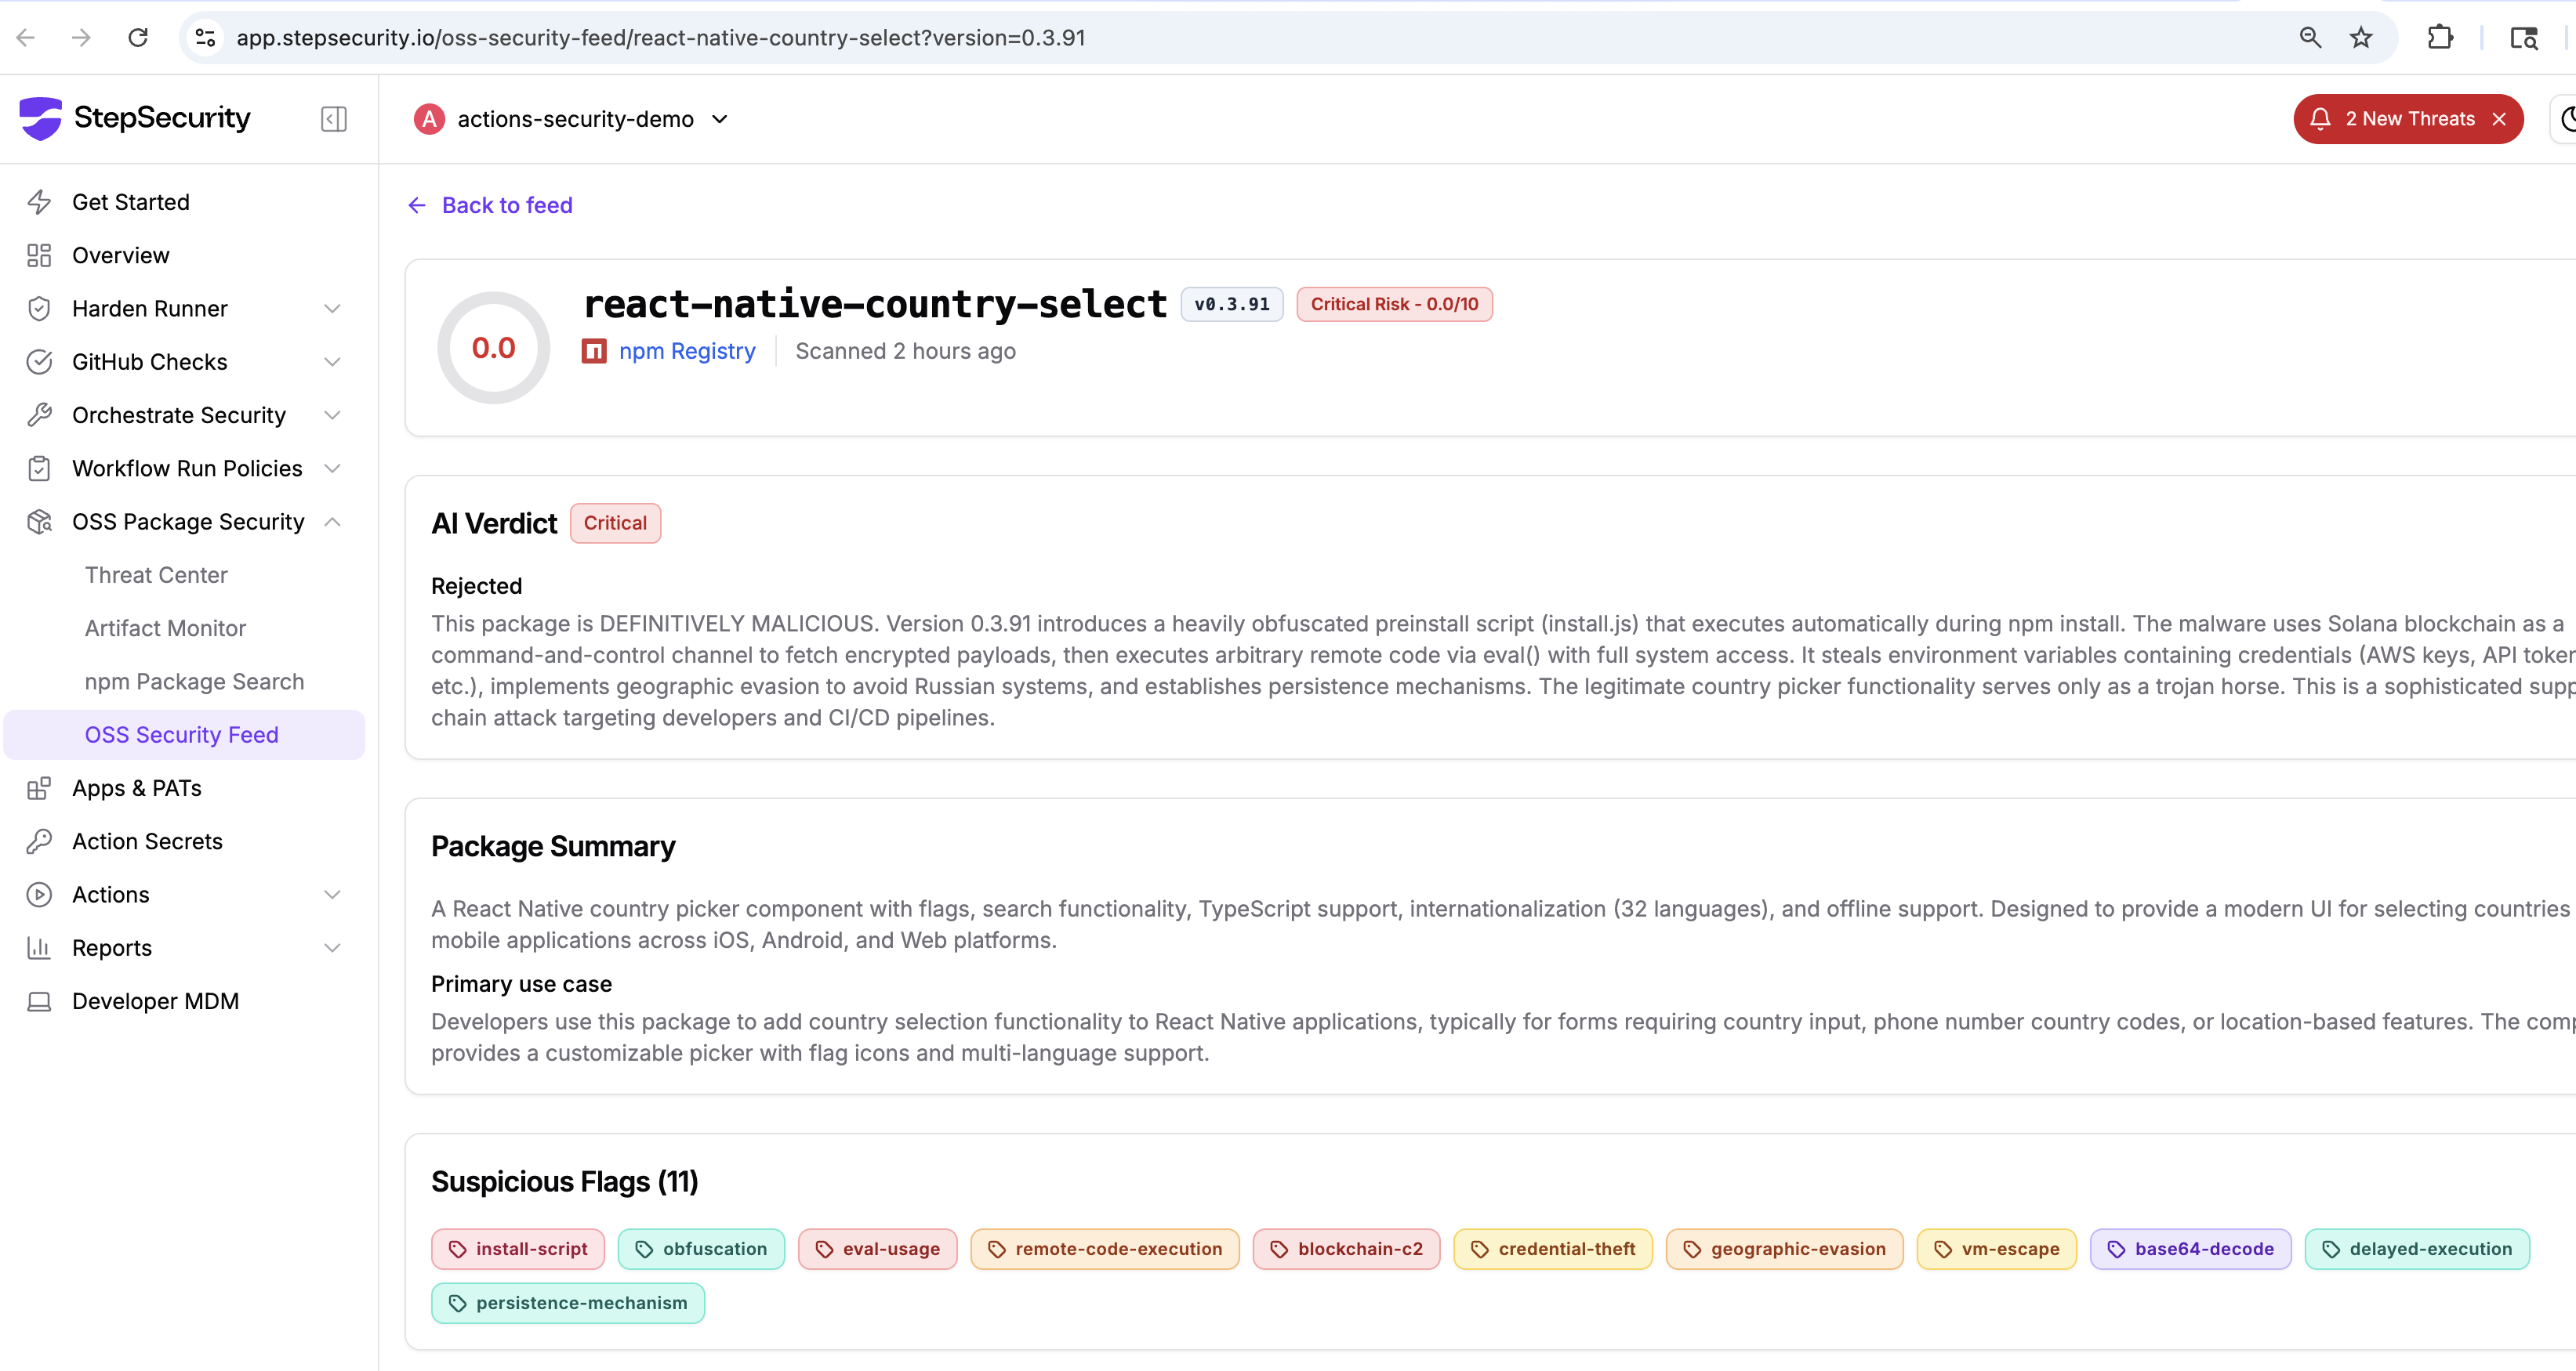Click the npm Registry logo icon
This screenshot has height=1371, width=2576.
(594, 352)
